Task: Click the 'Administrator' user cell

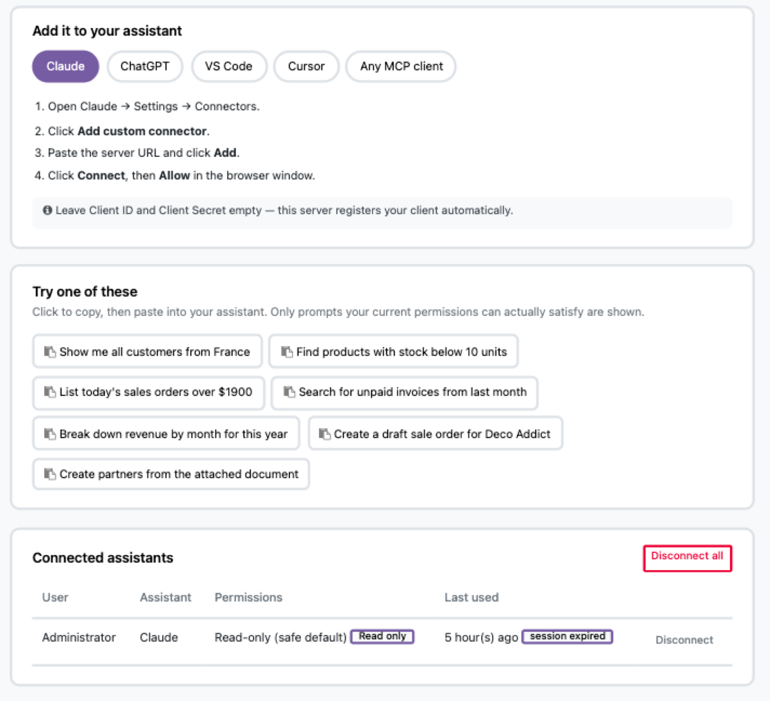Action: click(79, 638)
